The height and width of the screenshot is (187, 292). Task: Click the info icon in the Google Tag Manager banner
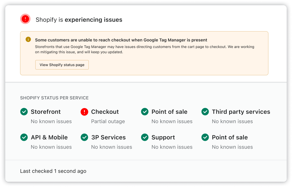pyautogui.click(x=28, y=40)
